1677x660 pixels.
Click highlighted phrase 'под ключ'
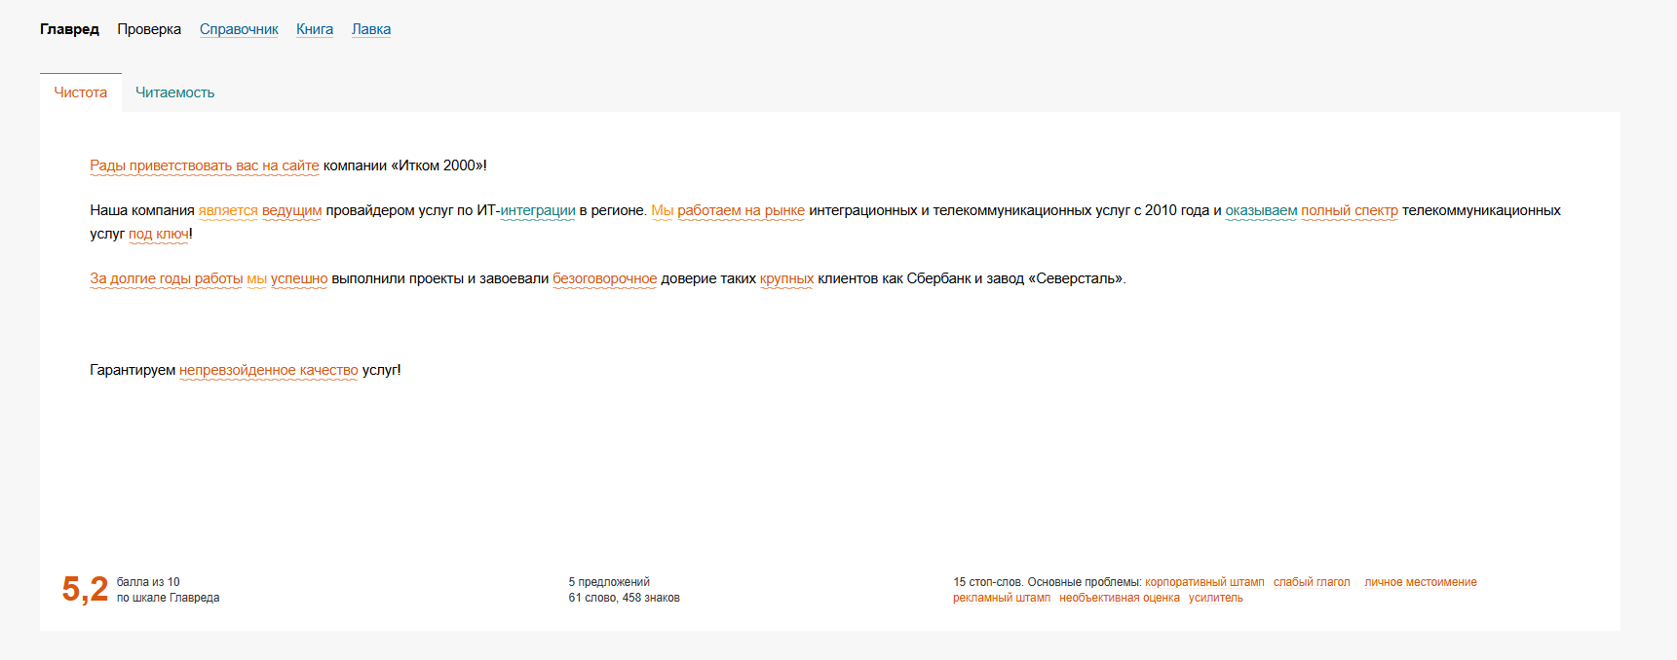coord(158,234)
